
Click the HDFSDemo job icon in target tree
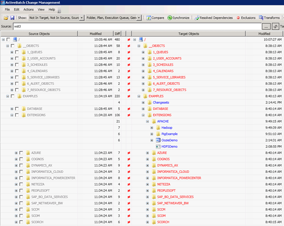click(158, 146)
